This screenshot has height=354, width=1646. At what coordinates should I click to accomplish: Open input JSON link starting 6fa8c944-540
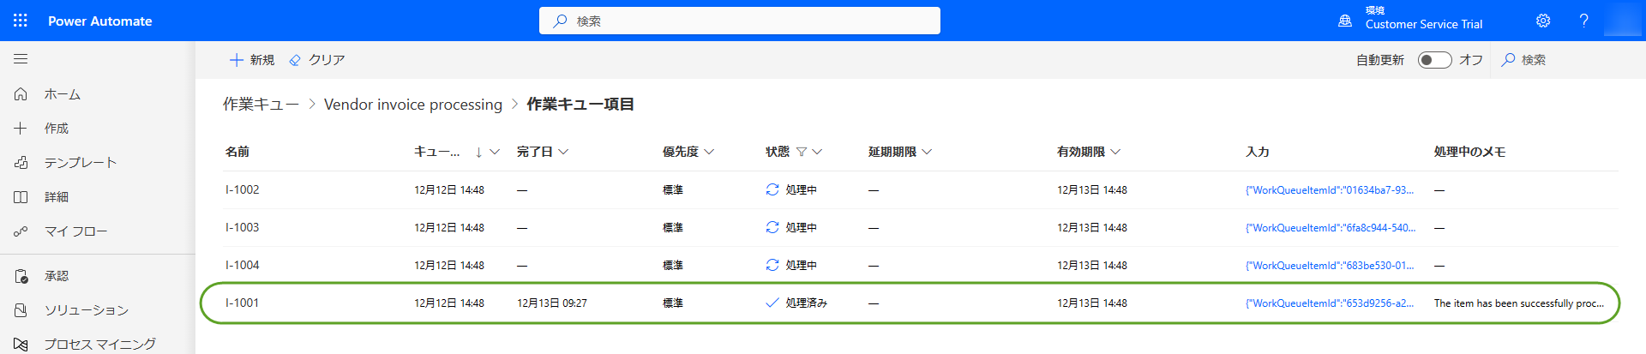point(1331,228)
